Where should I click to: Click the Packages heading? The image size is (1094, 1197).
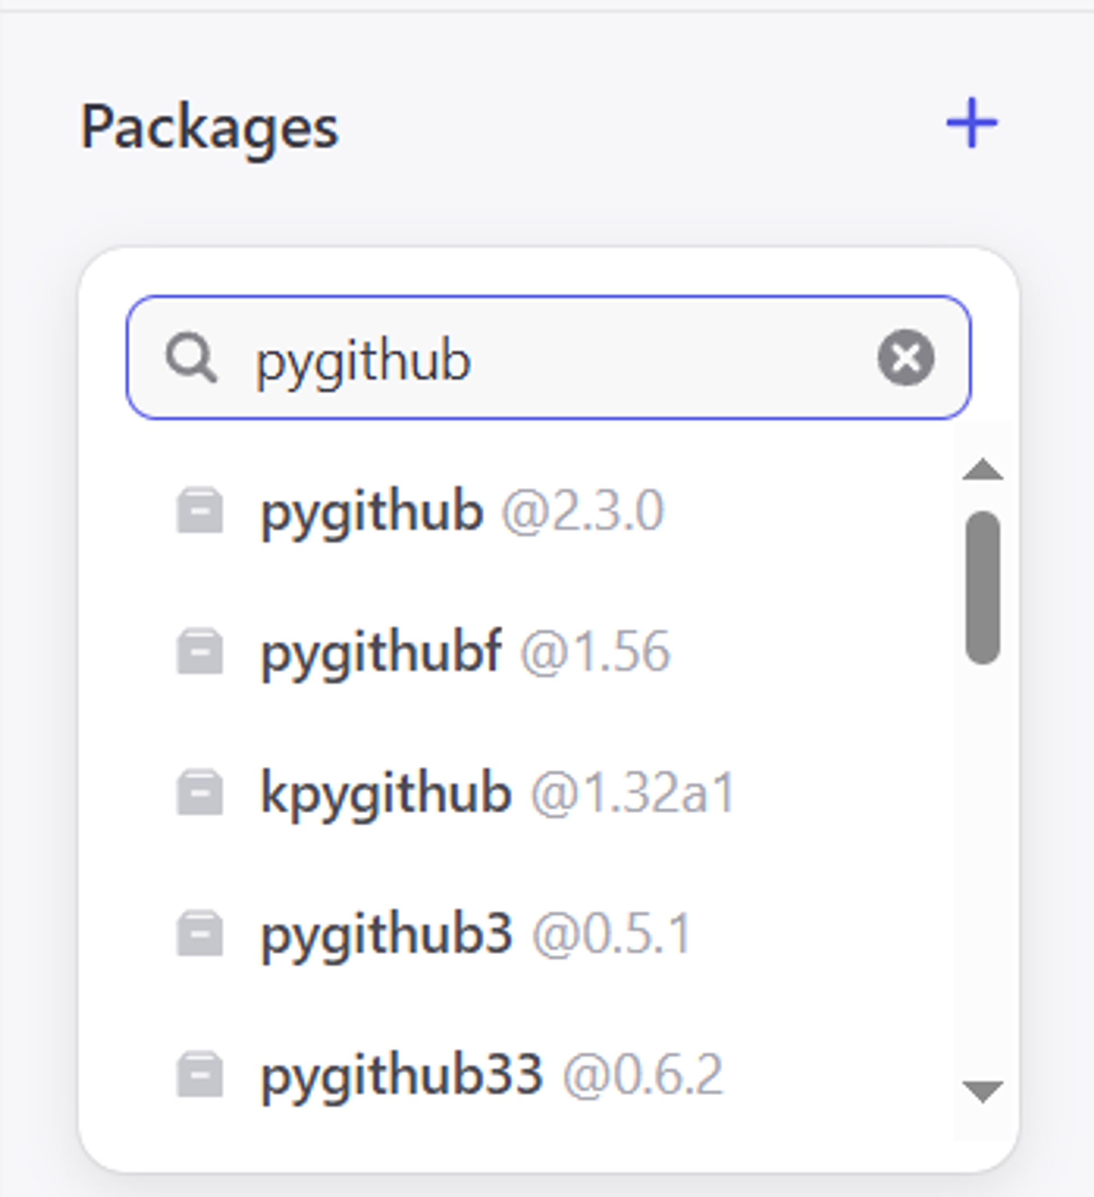pos(210,126)
